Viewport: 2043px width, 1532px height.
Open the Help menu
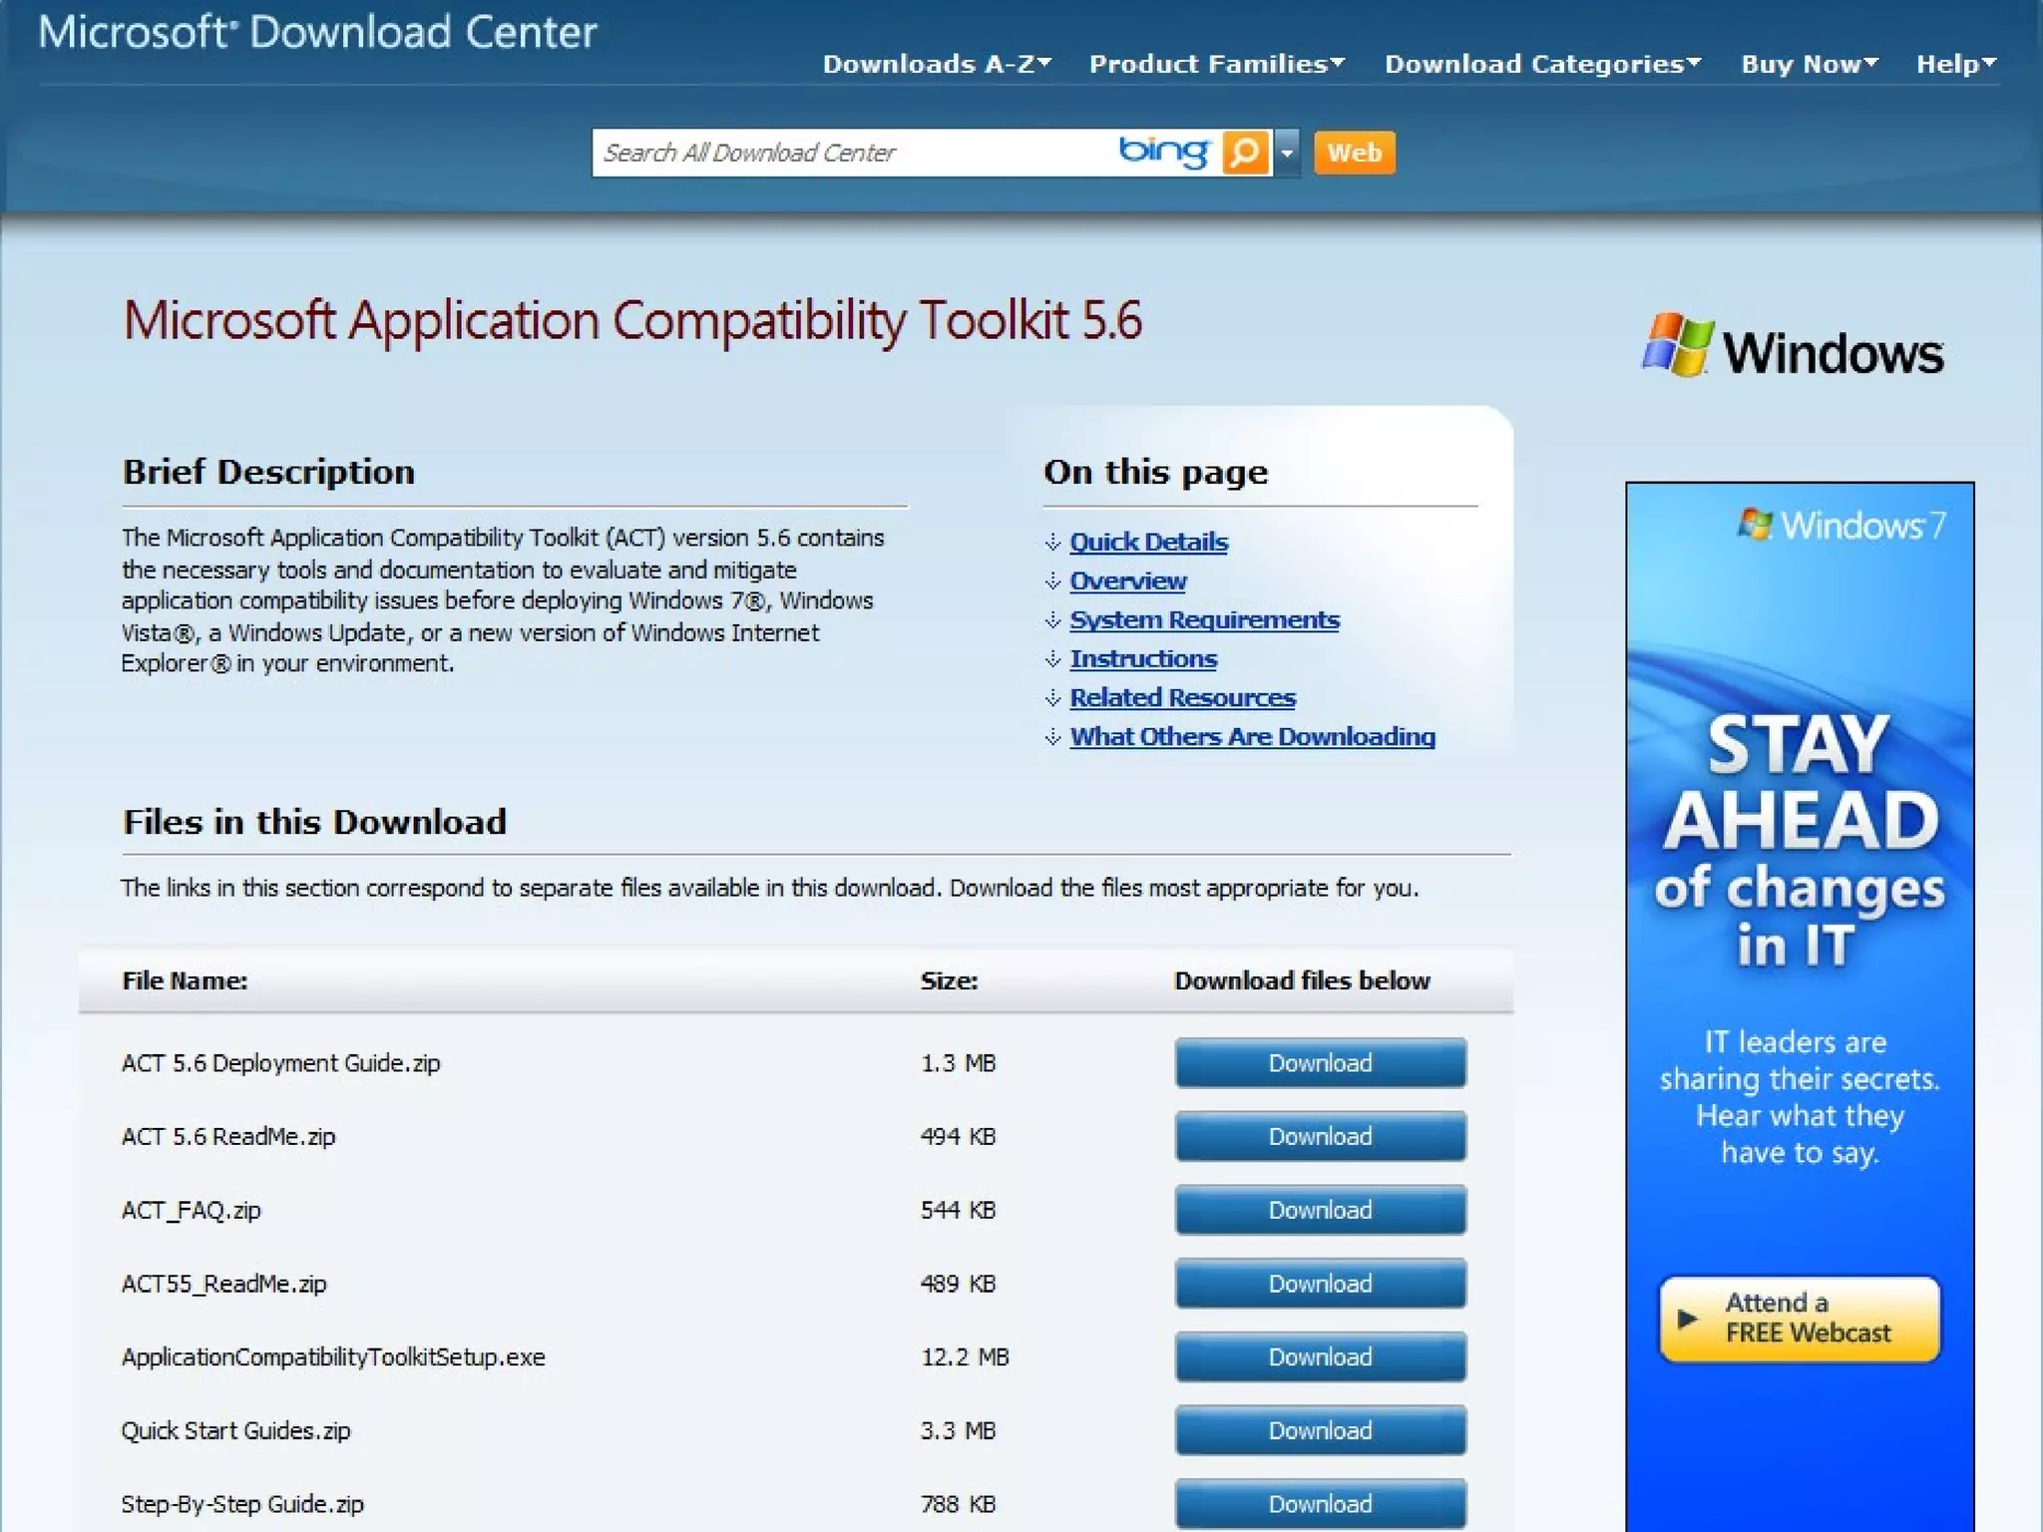[1955, 64]
